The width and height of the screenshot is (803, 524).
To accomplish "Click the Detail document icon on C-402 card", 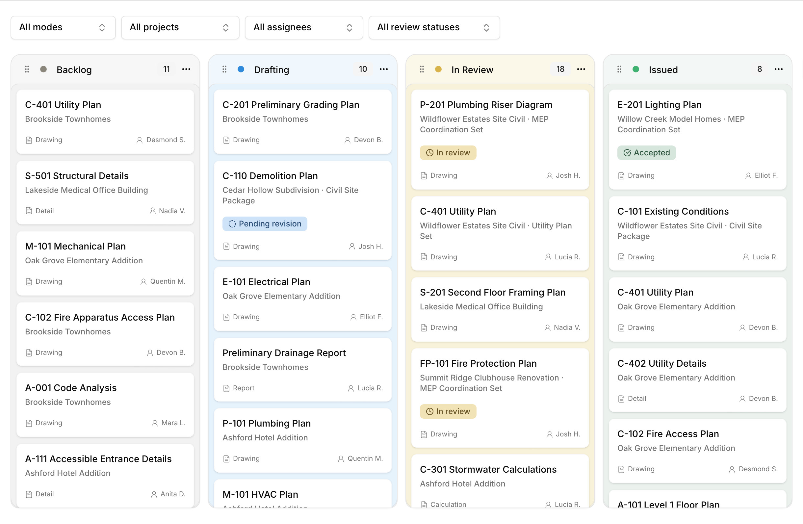I will [621, 399].
